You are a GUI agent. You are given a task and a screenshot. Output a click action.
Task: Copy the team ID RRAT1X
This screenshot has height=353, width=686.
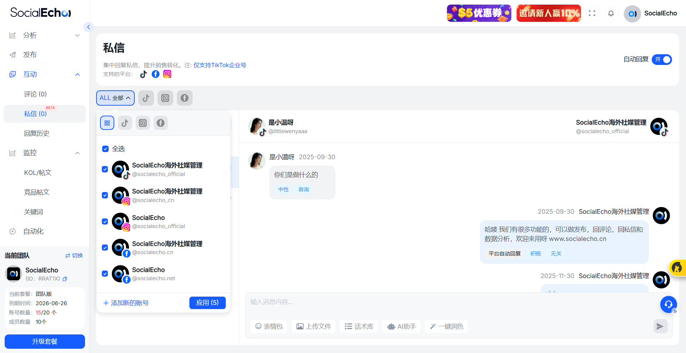pos(65,279)
